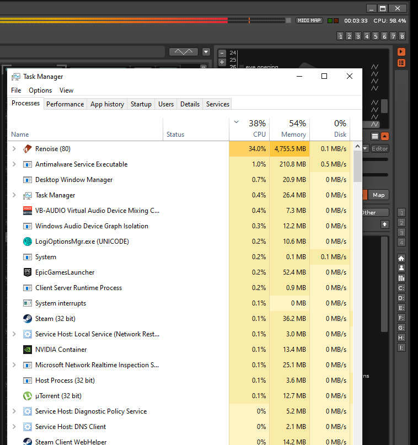Select Renoise view preset 1
Image resolution: width=418 pixels, height=445 pixels.
[x=340, y=36]
